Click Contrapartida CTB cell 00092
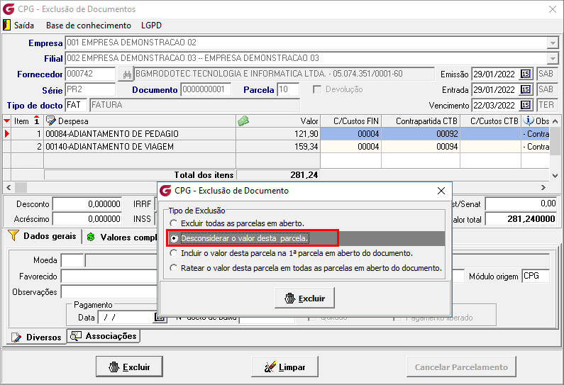 click(x=421, y=134)
